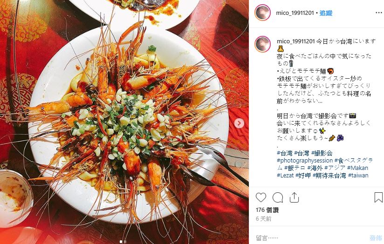Image resolution: width=384 pixels, height=244 pixels.
Task: View the 176 likes list
Action: [x=267, y=210]
